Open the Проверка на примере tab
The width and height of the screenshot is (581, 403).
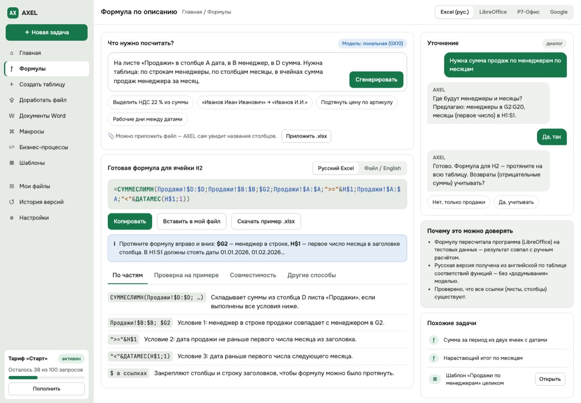pyautogui.click(x=186, y=275)
